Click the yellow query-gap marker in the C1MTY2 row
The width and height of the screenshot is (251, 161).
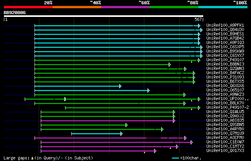[x=171, y=148]
